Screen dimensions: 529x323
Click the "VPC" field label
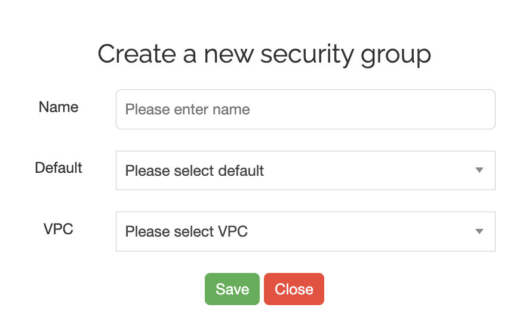(x=59, y=229)
